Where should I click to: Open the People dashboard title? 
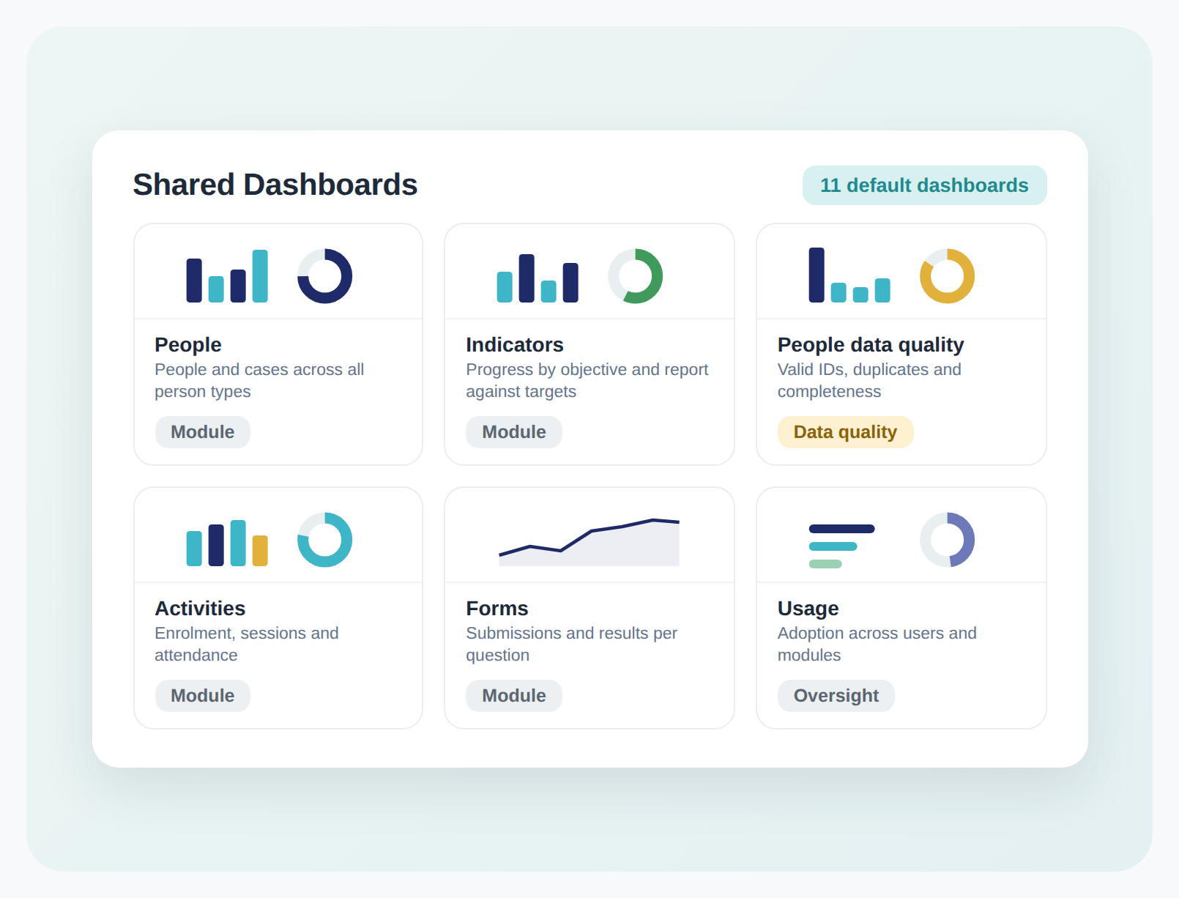click(x=188, y=345)
